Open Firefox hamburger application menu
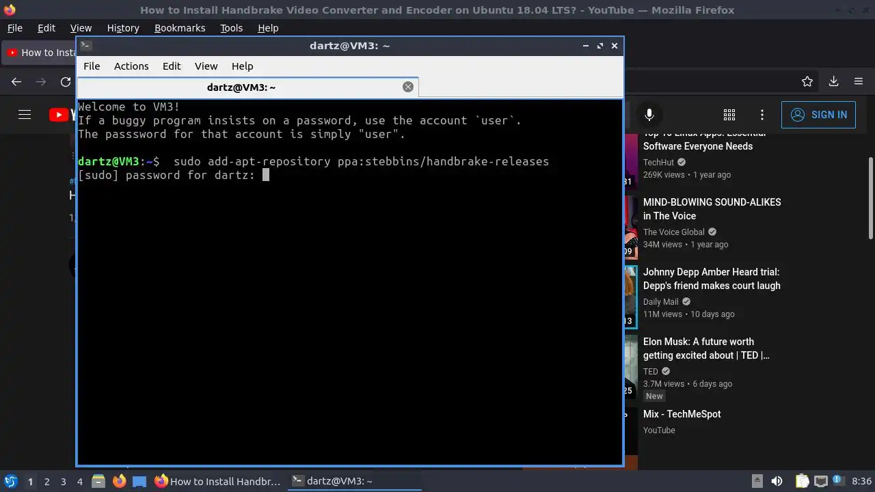 pos(859,81)
